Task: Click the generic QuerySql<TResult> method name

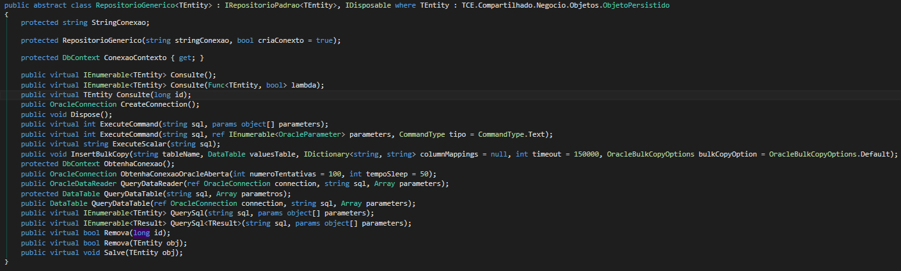Action: pyautogui.click(x=187, y=223)
